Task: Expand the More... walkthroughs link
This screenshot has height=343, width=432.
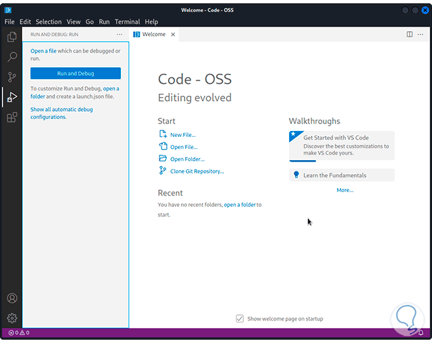Action: pyautogui.click(x=344, y=190)
